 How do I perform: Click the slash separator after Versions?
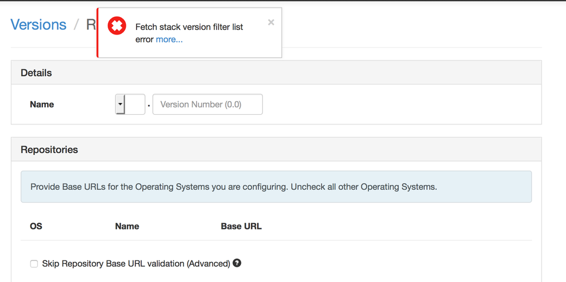(x=76, y=25)
